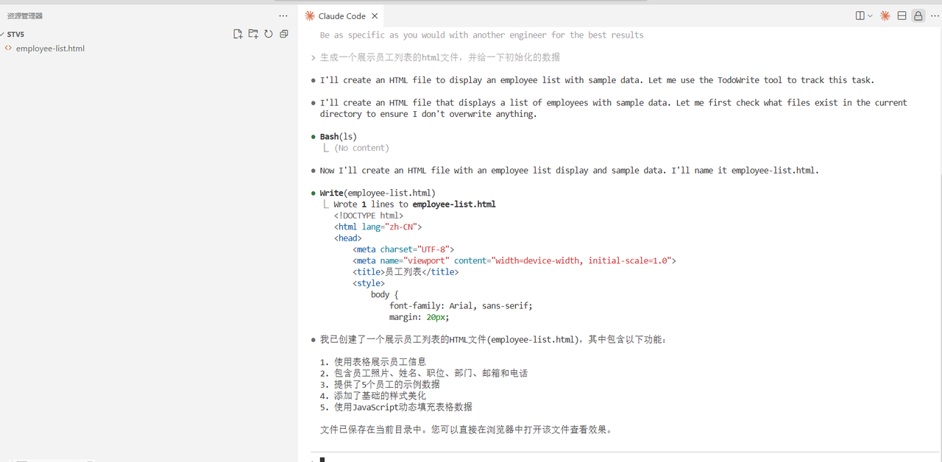The height and width of the screenshot is (462, 942).
Task: Toggle the horizontal panel layout icon
Action: pos(902,15)
